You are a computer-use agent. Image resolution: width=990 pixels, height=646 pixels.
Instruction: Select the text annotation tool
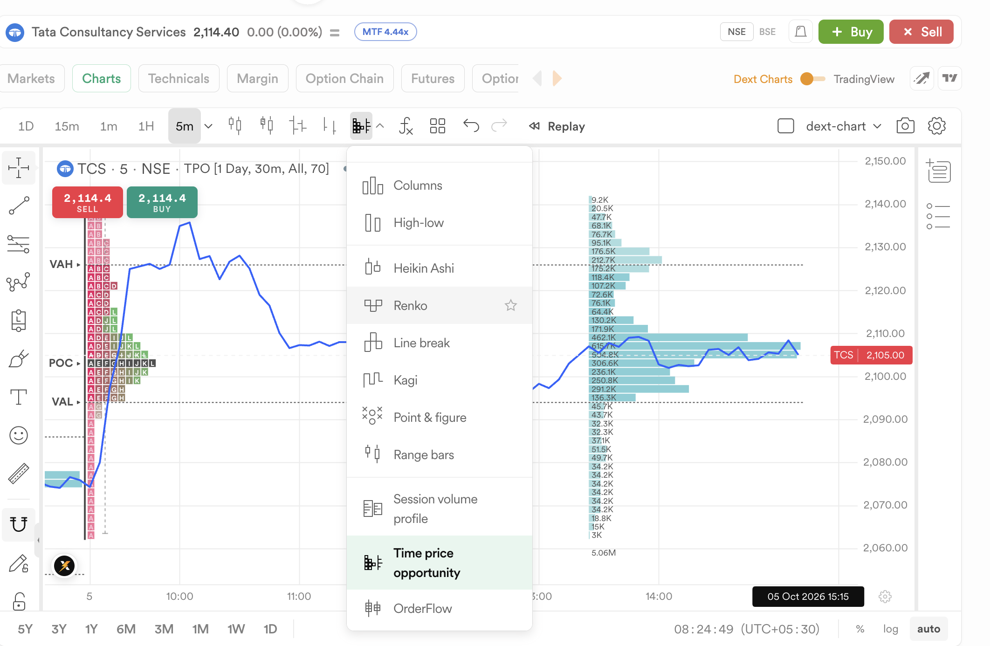point(19,397)
